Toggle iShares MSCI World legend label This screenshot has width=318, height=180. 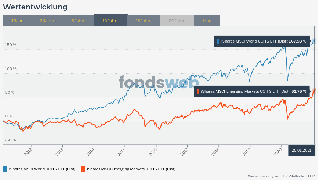pyautogui.click(x=42, y=169)
